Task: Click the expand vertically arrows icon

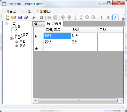Action: pyautogui.click(x=75, y=17)
